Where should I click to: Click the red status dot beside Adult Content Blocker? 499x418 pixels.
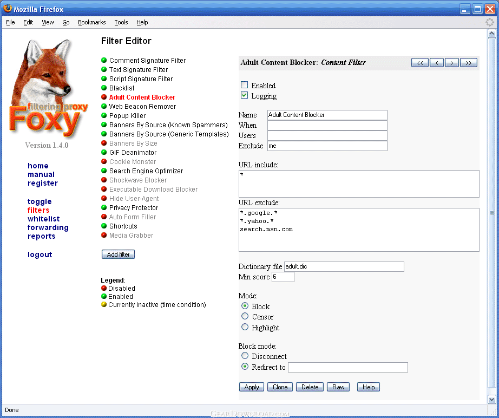pyautogui.click(x=104, y=97)
